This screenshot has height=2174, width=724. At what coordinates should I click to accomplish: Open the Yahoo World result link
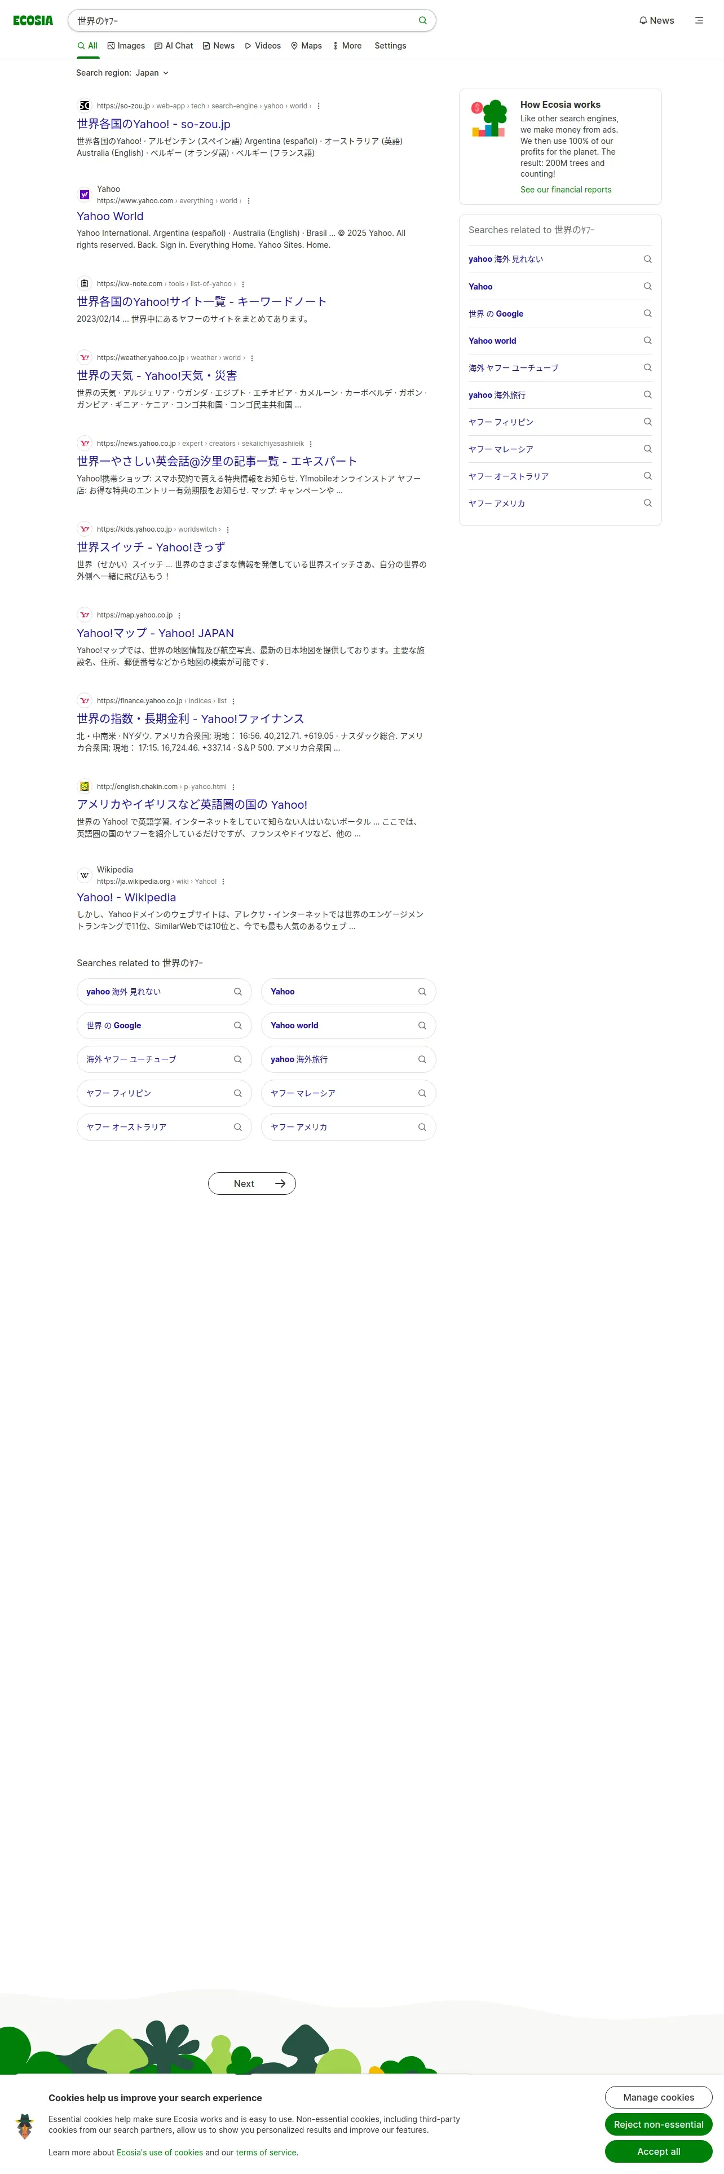pyautogui.click(x=109, y=217)
